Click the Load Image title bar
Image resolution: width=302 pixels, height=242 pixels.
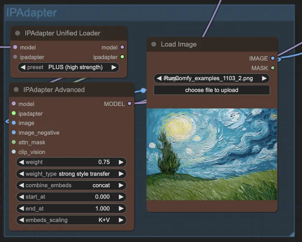pyautogui.click(x=212, y=44)
